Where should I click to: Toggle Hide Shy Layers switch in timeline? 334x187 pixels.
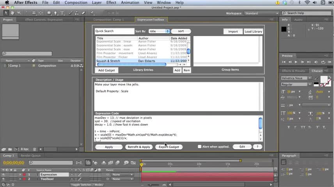coord(104,163)
